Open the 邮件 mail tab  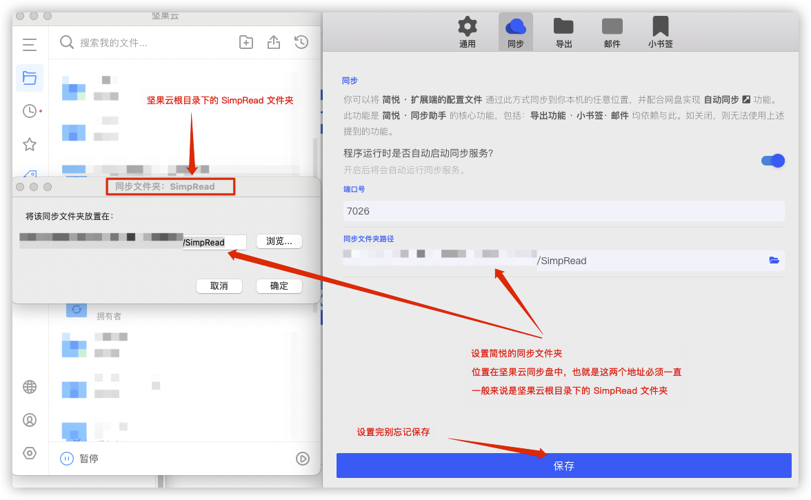[x=612, y=32]
